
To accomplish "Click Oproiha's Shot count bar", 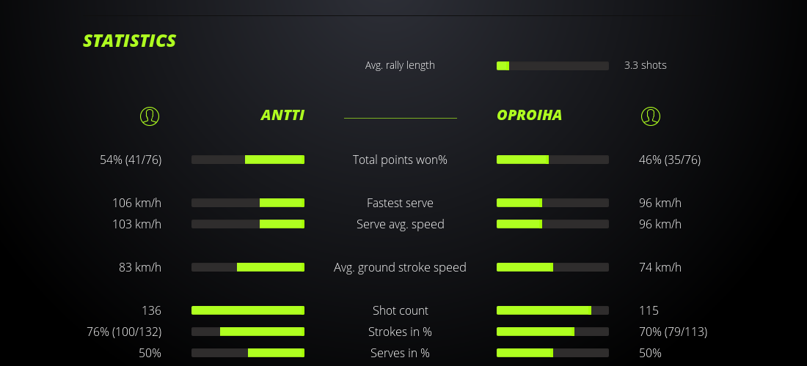I will 552,310.
